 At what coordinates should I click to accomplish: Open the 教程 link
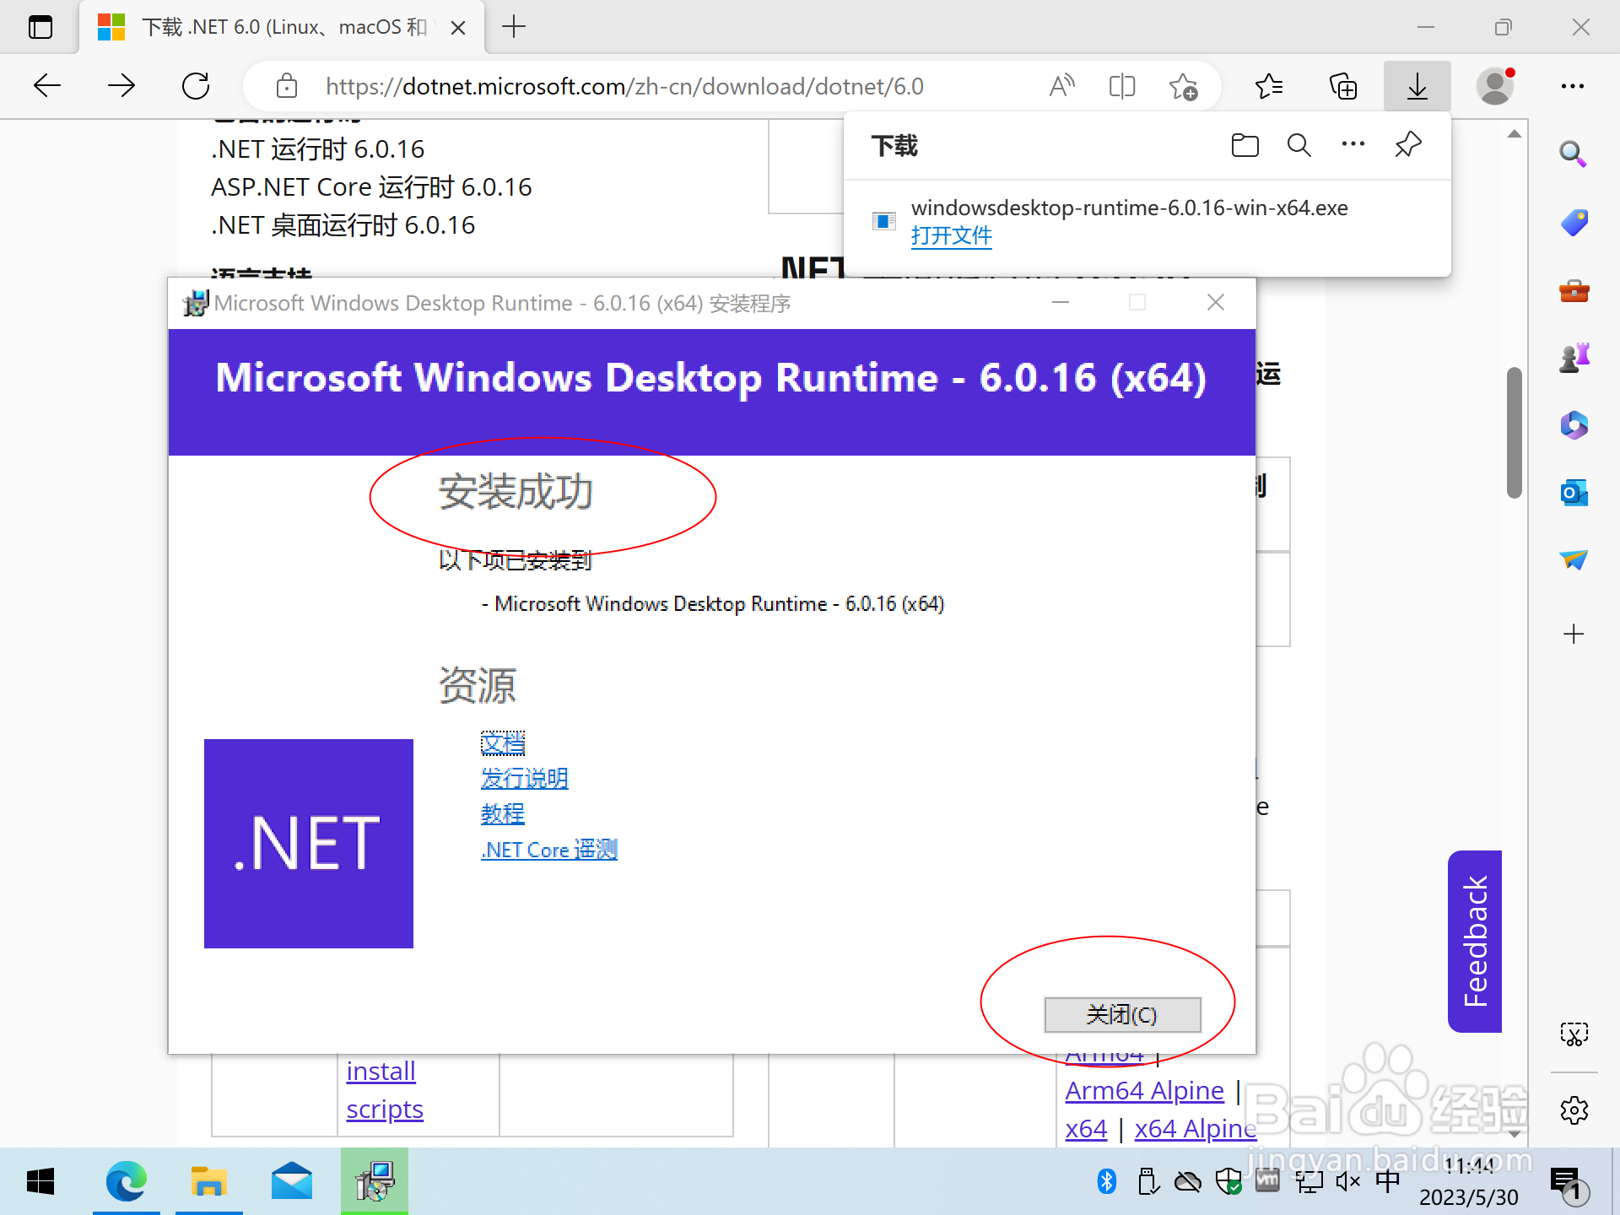[503, 814]
